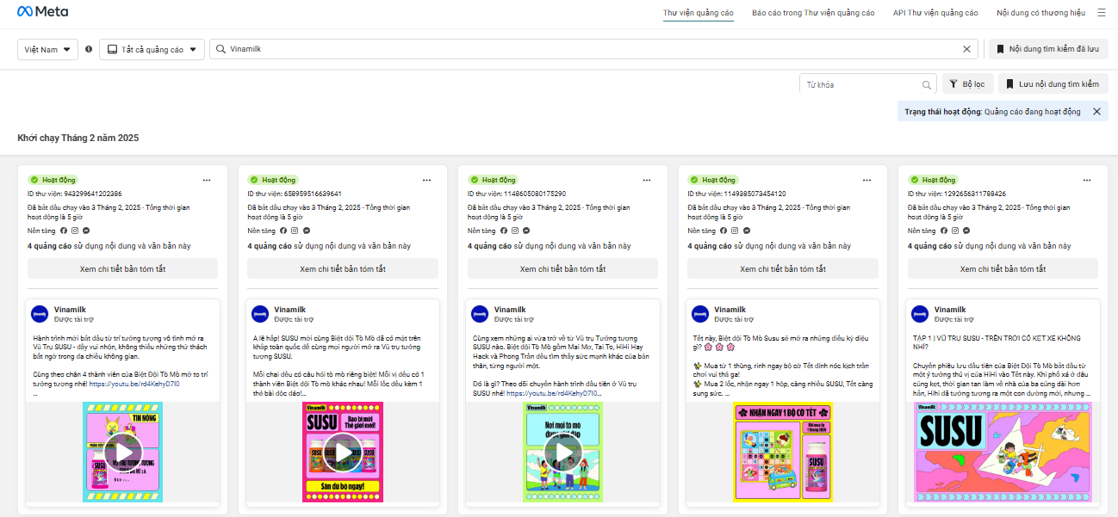Click Vinamilk avatar on first ad card
The height and width of the screenshot is (517, 1118).
click(40, 314)
